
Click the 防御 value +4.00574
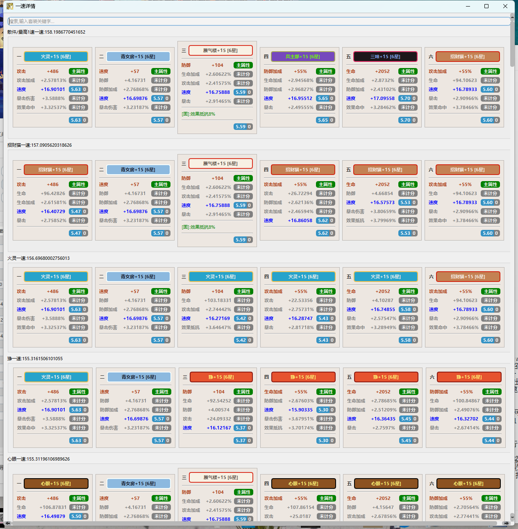tap(219, 410)
